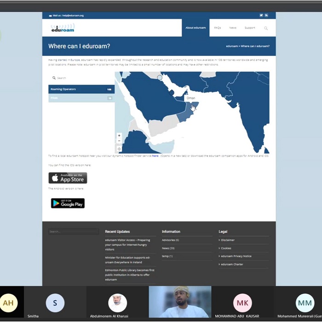The height and width of the screenshot is (322, 322).
Task: Open the Twitter icon in top bar
Action: pos(261,15)
